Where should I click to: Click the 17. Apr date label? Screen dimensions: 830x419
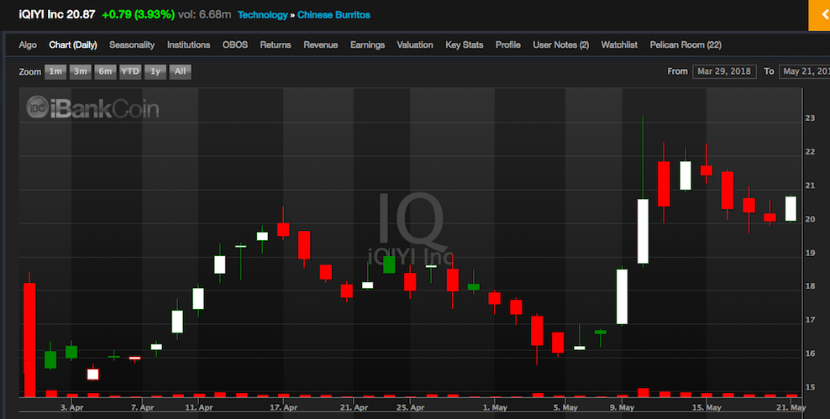click(284, 407)
